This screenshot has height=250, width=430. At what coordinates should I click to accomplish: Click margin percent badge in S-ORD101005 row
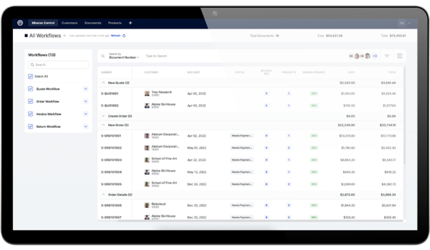click(x=314, y=184)
